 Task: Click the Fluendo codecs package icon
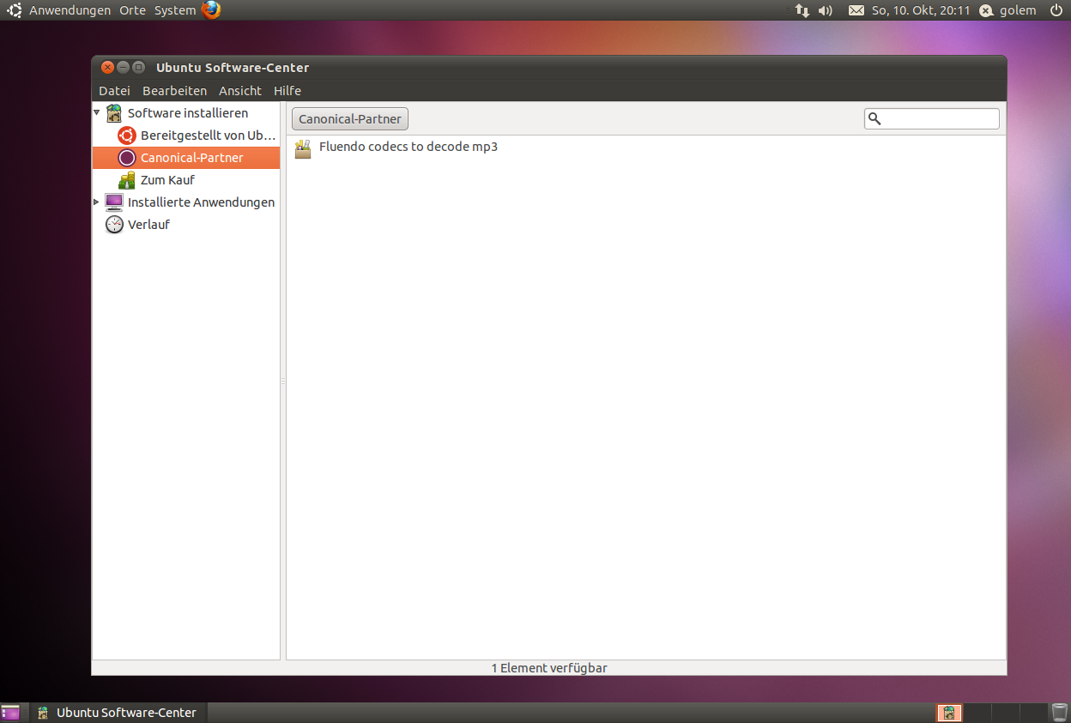pyautogui.click(x=302, y=148)
